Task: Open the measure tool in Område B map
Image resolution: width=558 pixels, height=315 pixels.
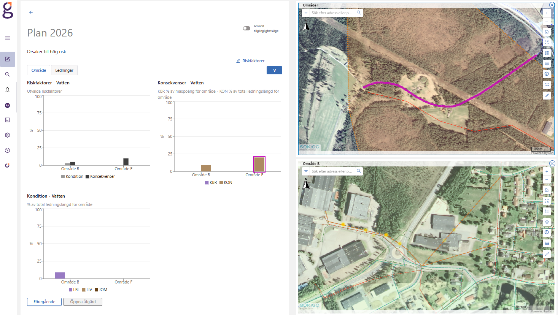Action: pyautogui.click(x=547, y=243)
